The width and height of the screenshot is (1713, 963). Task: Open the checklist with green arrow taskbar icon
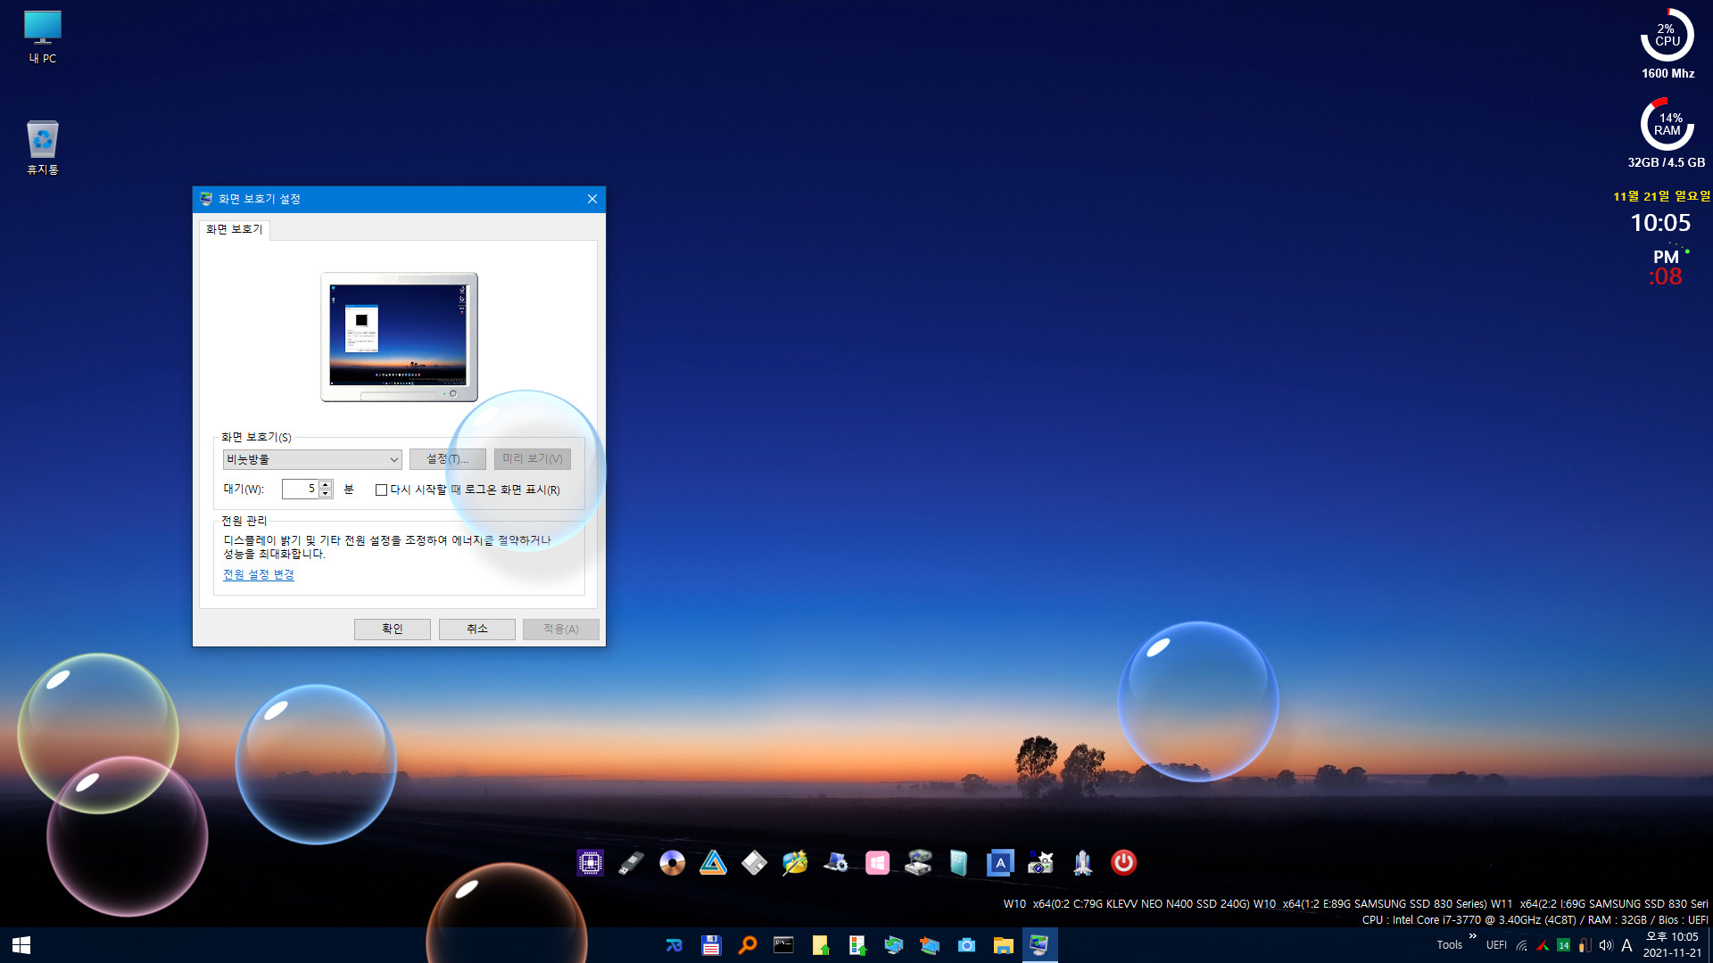[856, 945]
